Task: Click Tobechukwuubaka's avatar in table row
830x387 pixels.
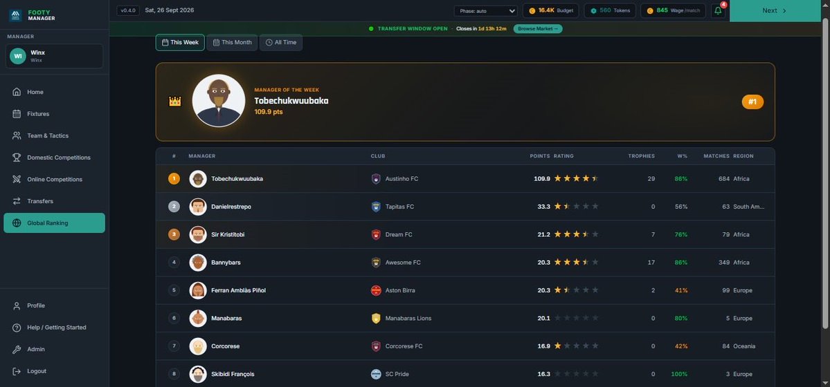Action: [x=198, y=179]
